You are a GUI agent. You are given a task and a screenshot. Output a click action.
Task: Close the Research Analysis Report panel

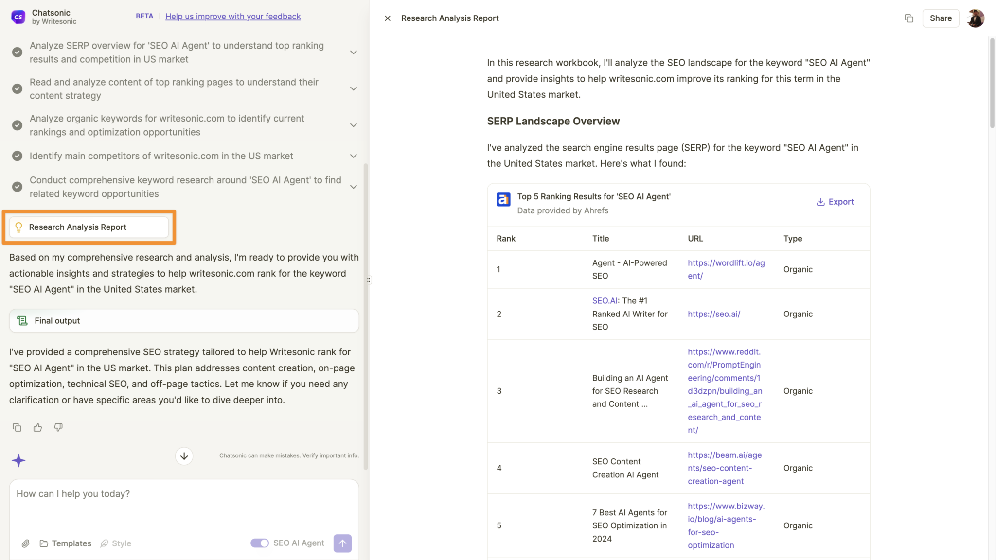coord(388,18)
